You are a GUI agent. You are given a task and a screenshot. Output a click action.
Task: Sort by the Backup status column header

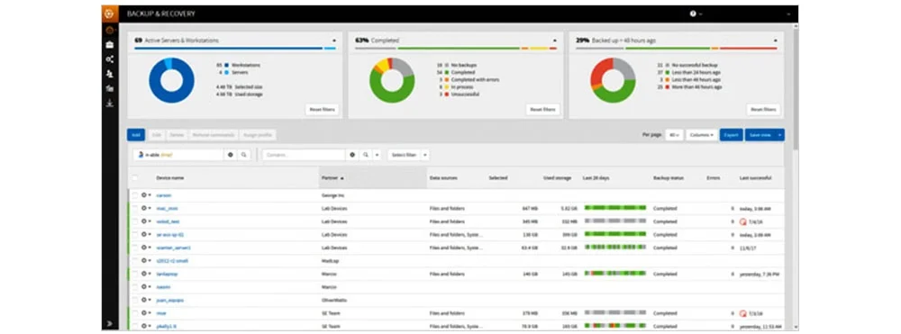pos(669,178)
